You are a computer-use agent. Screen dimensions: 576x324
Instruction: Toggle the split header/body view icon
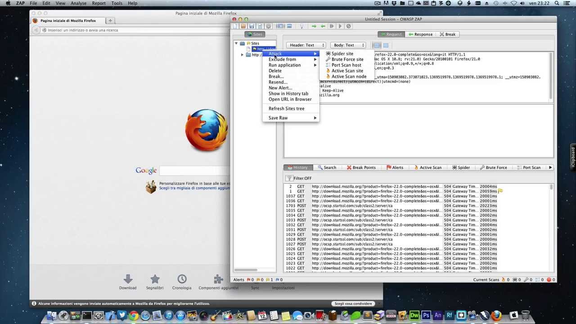tap(386, 45)
